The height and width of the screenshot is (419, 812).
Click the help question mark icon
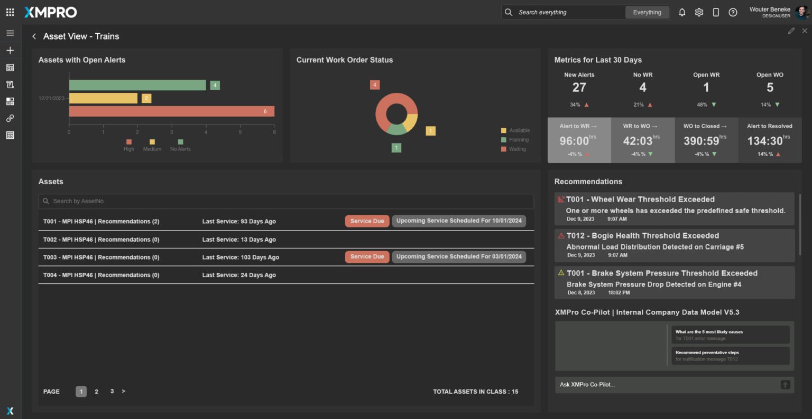point(733,12)
